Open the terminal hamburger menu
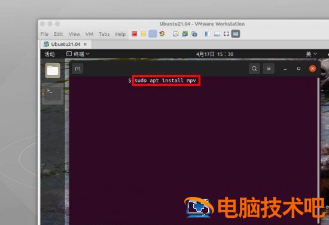Screen dimensions: 329x225 pyautogui.click(x=269, y=69)
